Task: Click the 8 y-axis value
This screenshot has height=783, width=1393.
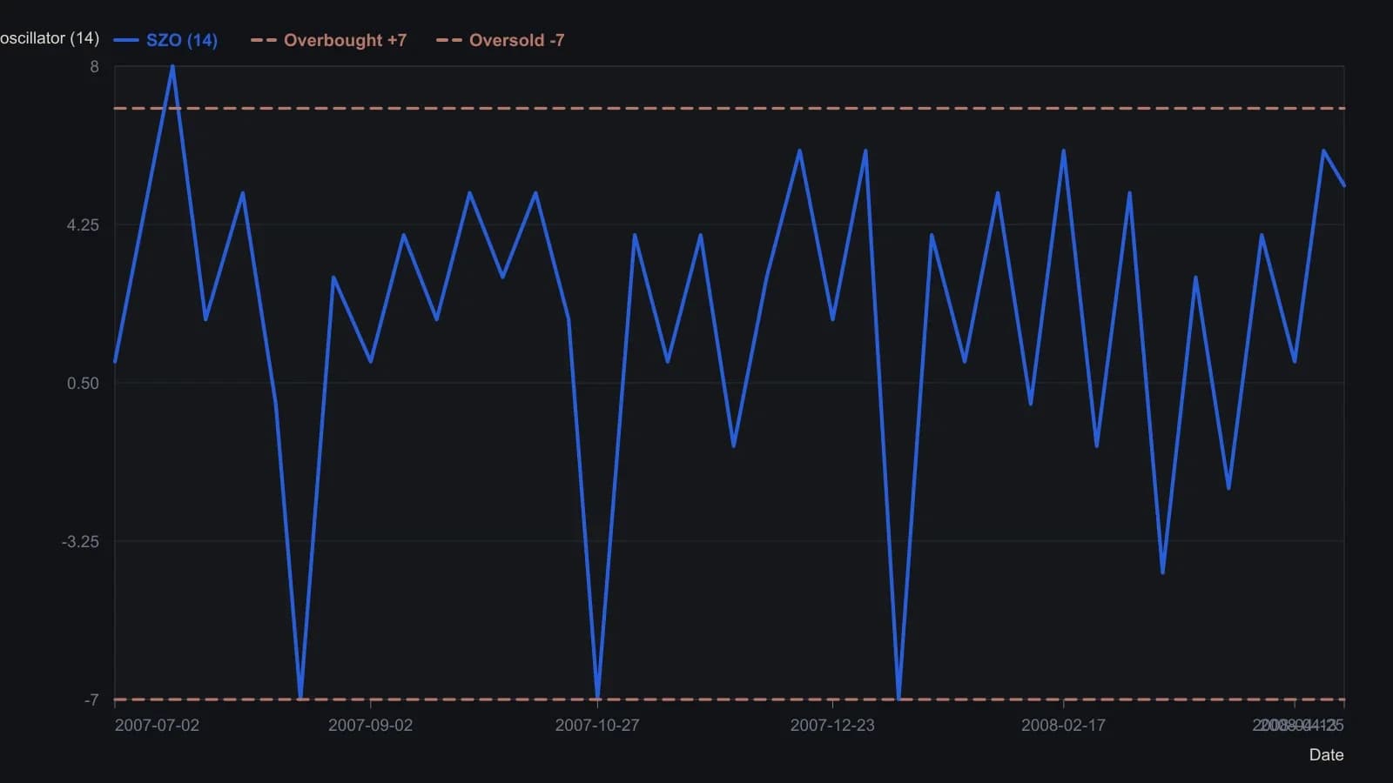Action: (x=94, y=67)
